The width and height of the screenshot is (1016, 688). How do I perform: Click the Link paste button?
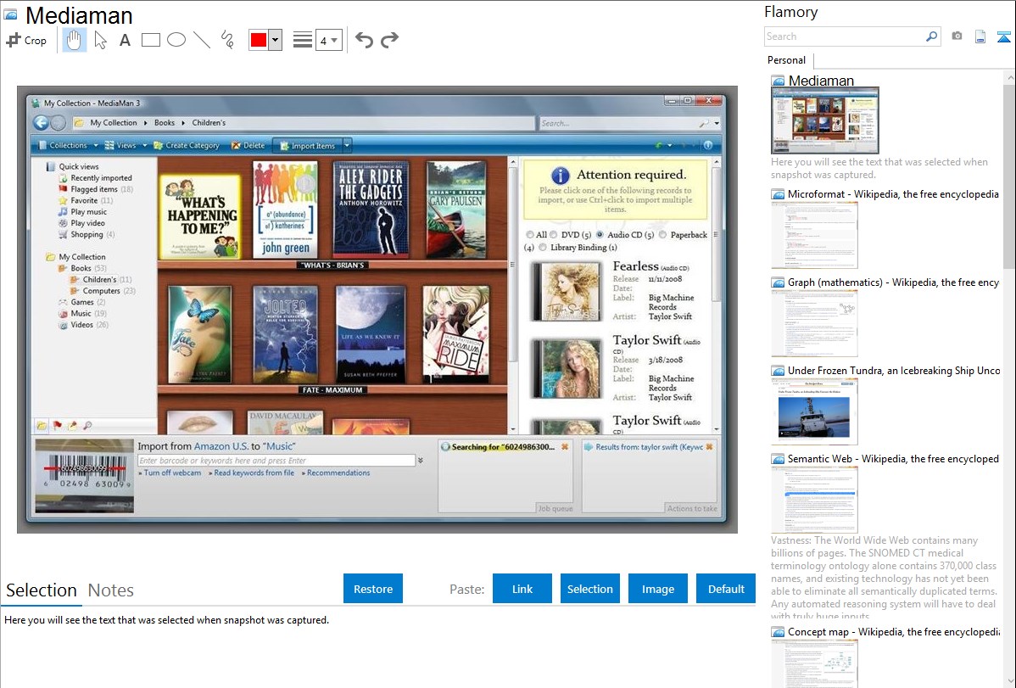[x=522, y=589]
